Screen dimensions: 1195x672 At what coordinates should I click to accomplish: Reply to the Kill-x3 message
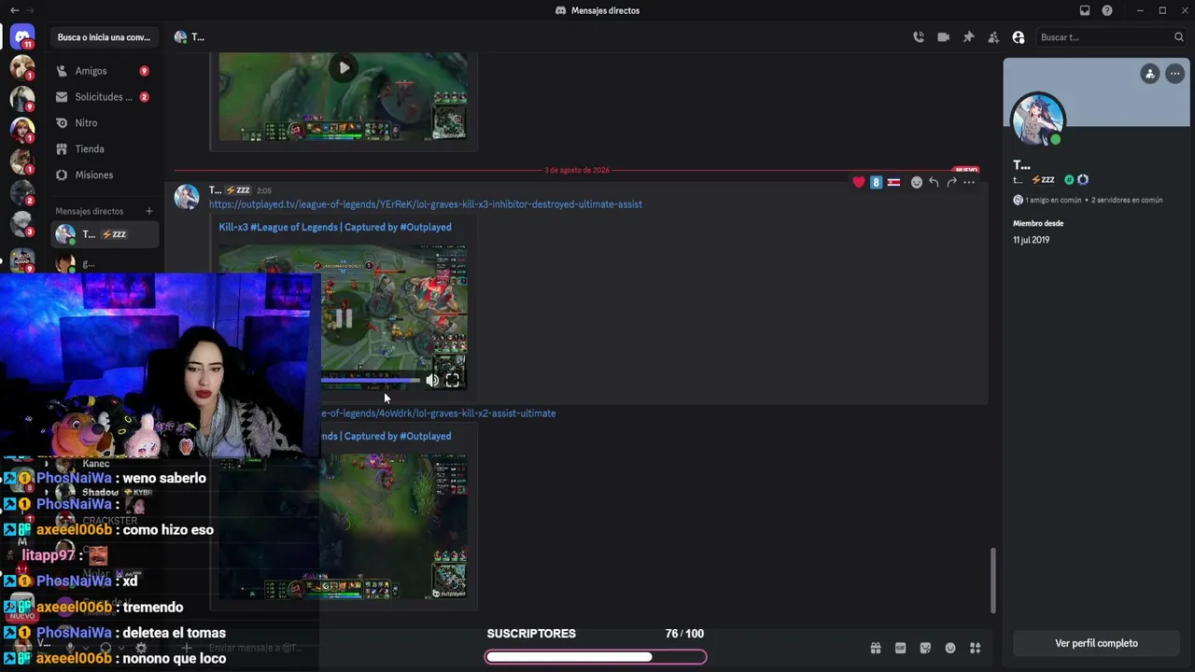(x=934, y=182)
